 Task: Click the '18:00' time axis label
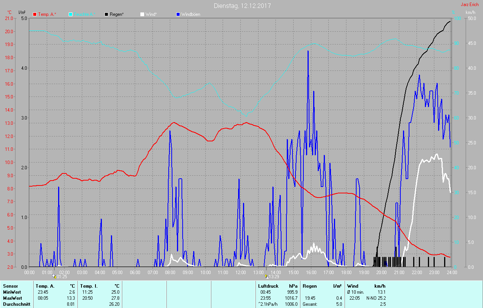point(346,272)
